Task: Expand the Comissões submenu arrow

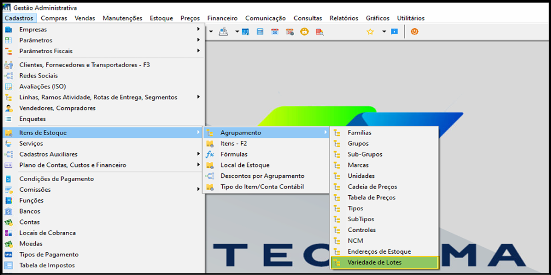Action: (x=199, y=190)
